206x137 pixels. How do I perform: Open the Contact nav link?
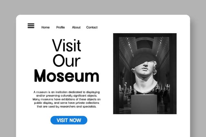pos(92,27)
